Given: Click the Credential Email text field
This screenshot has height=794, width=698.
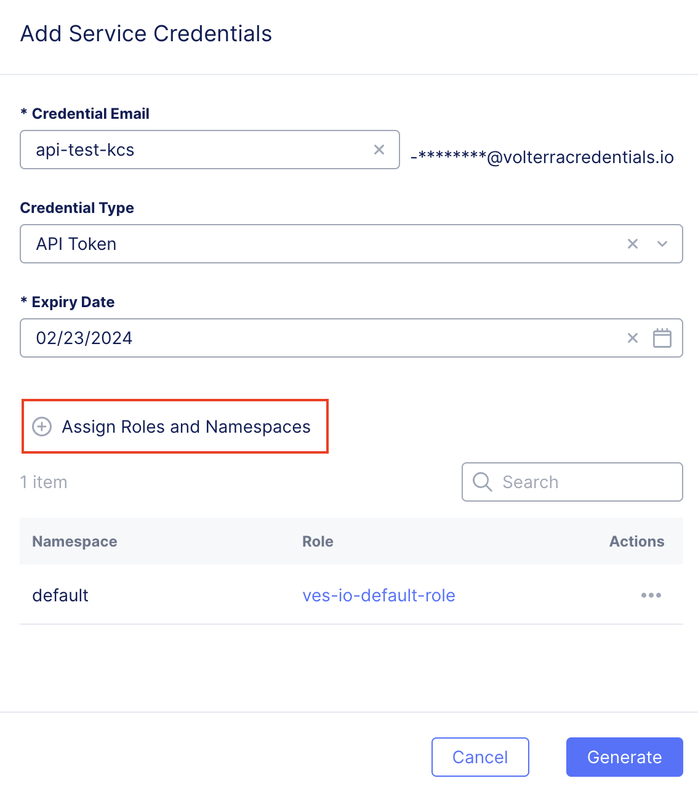Looking at the screenshot, I should pyautogui.click(x=185, y=150).
